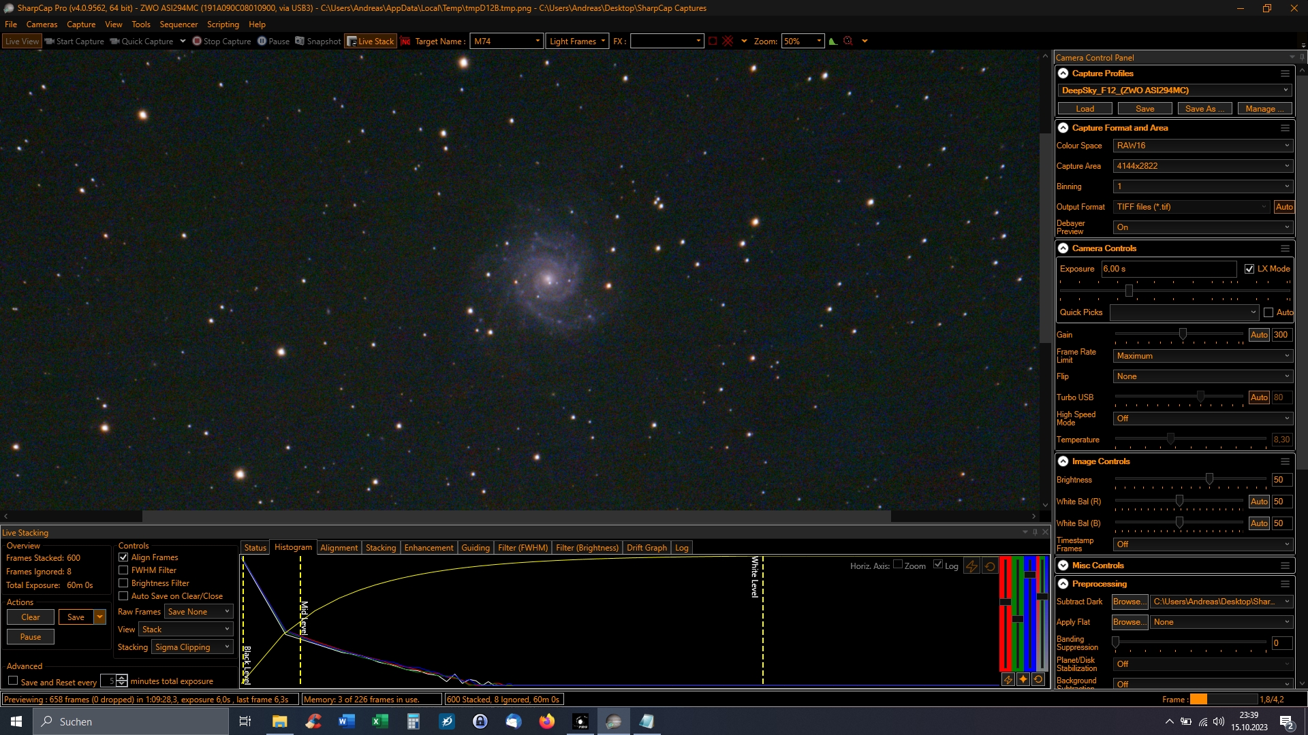Uncheck the histogram Log checkbox
The width and height of the screenshot is (1308, 735).
938,564
